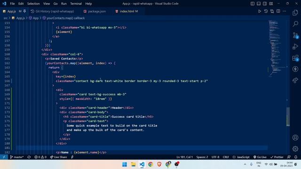Show hidden system tray icons chevron
The height and width of the screenshot is (169, 301).
pos(245,164)
